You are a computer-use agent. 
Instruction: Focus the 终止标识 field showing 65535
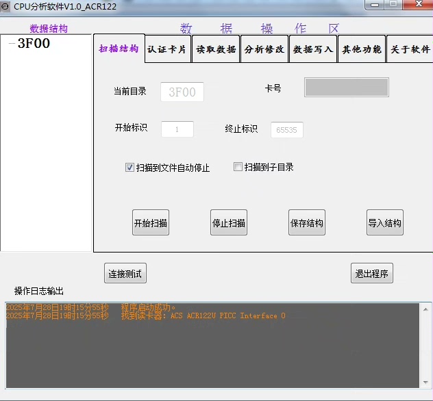click(x=287, y=130)
